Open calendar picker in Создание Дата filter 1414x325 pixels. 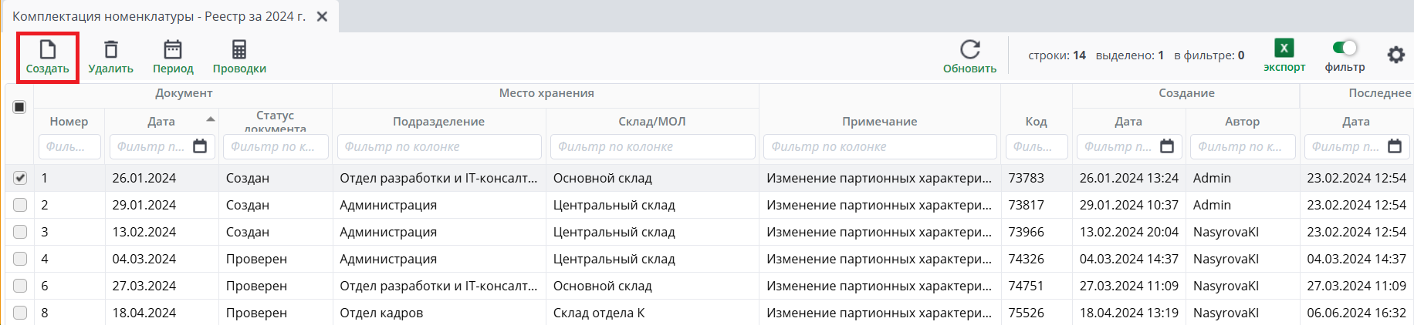coord(1167,146)
